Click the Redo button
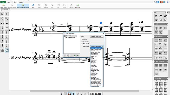 click(x=39, y=6)
